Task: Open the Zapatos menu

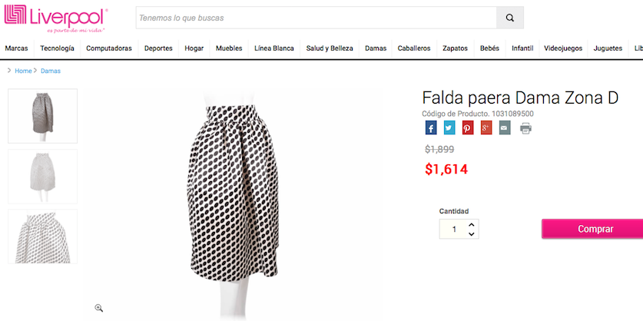Action: pyautogui.click(x=455, y=48)
